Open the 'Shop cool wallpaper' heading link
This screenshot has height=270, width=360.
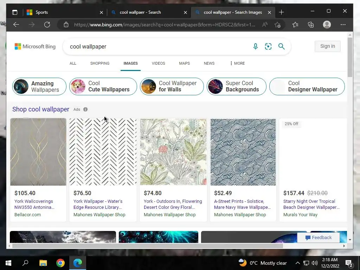pyautogui.click(x=41, y=109)
